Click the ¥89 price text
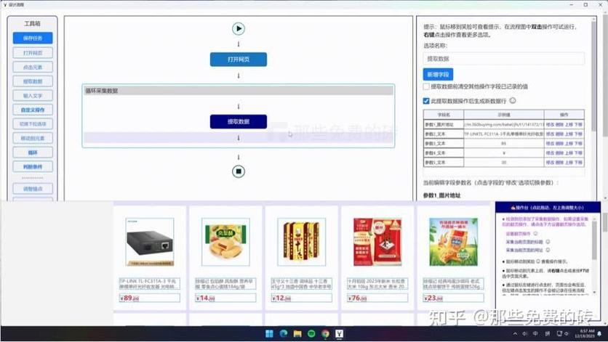608x342 pixels. (129, 298)
